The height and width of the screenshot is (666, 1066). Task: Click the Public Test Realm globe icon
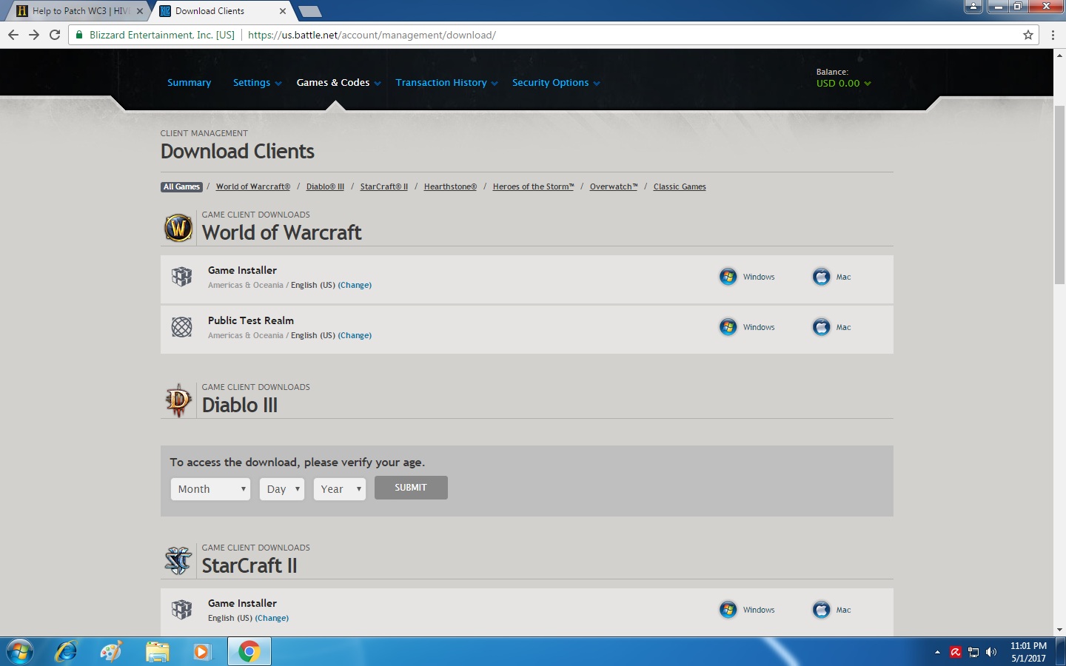[182, 327]
